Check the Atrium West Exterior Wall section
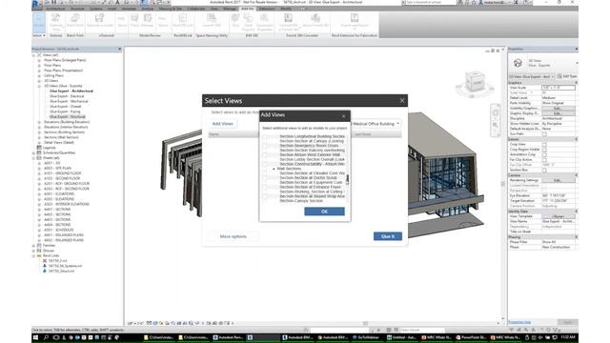This screenshot has width=610, height=343. 265,154
